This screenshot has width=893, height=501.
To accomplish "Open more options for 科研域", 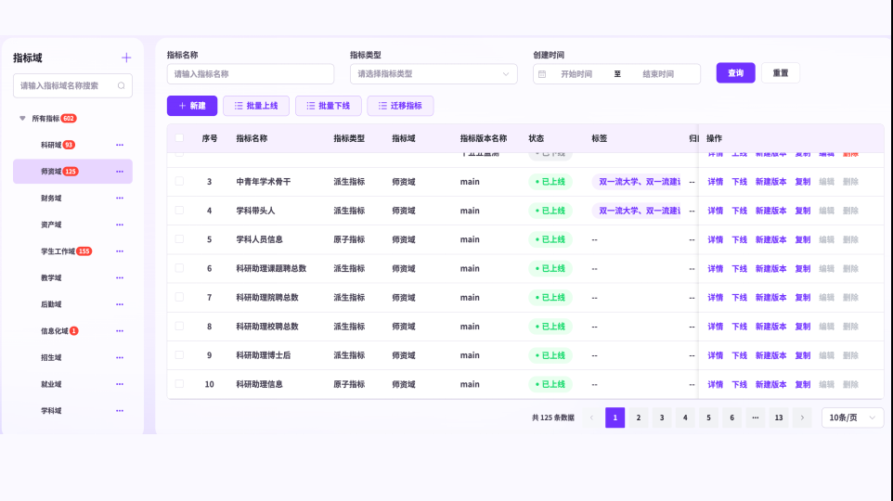I will (x=120, y=145).
